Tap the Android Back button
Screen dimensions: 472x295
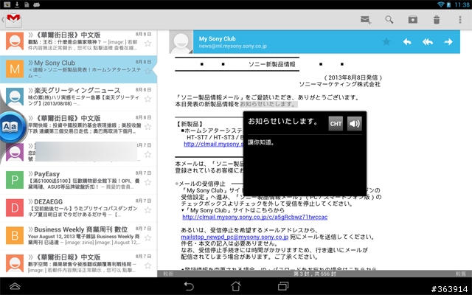[x=189, y=286]
